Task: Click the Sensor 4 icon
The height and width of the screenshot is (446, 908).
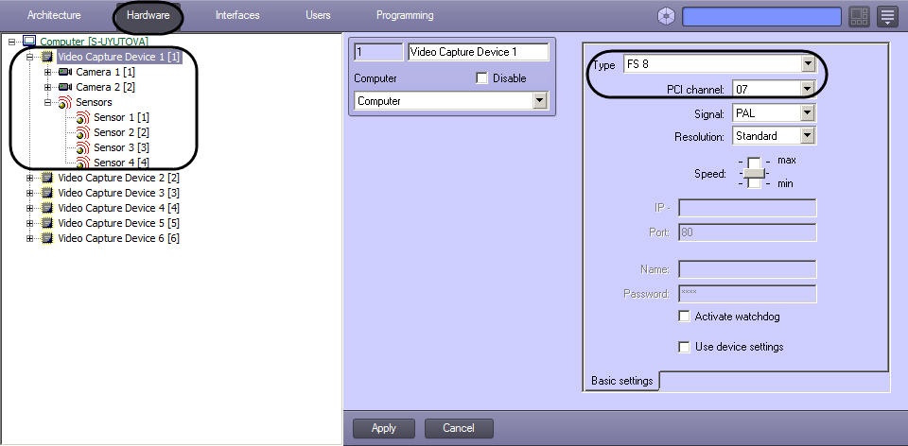Action: coord(83,162)
